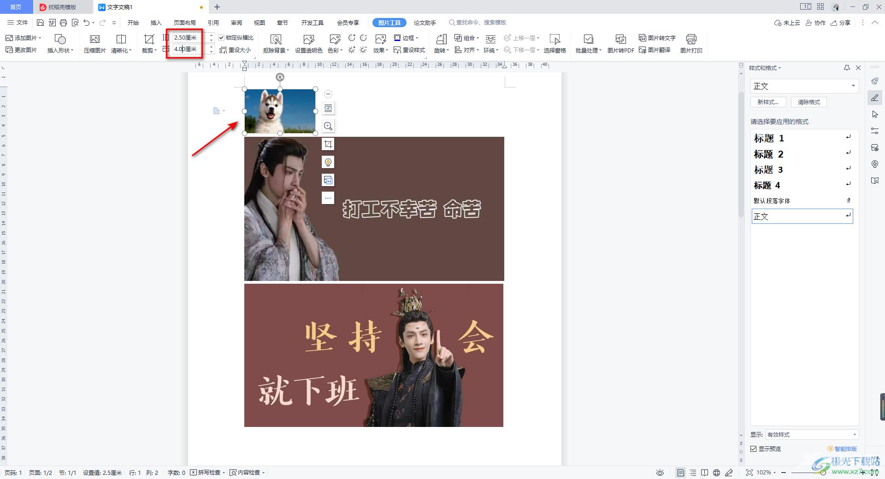Open the Developer Tools (开发工具) tab
This screenshot has width=885, height=479.
coord(313,23)
